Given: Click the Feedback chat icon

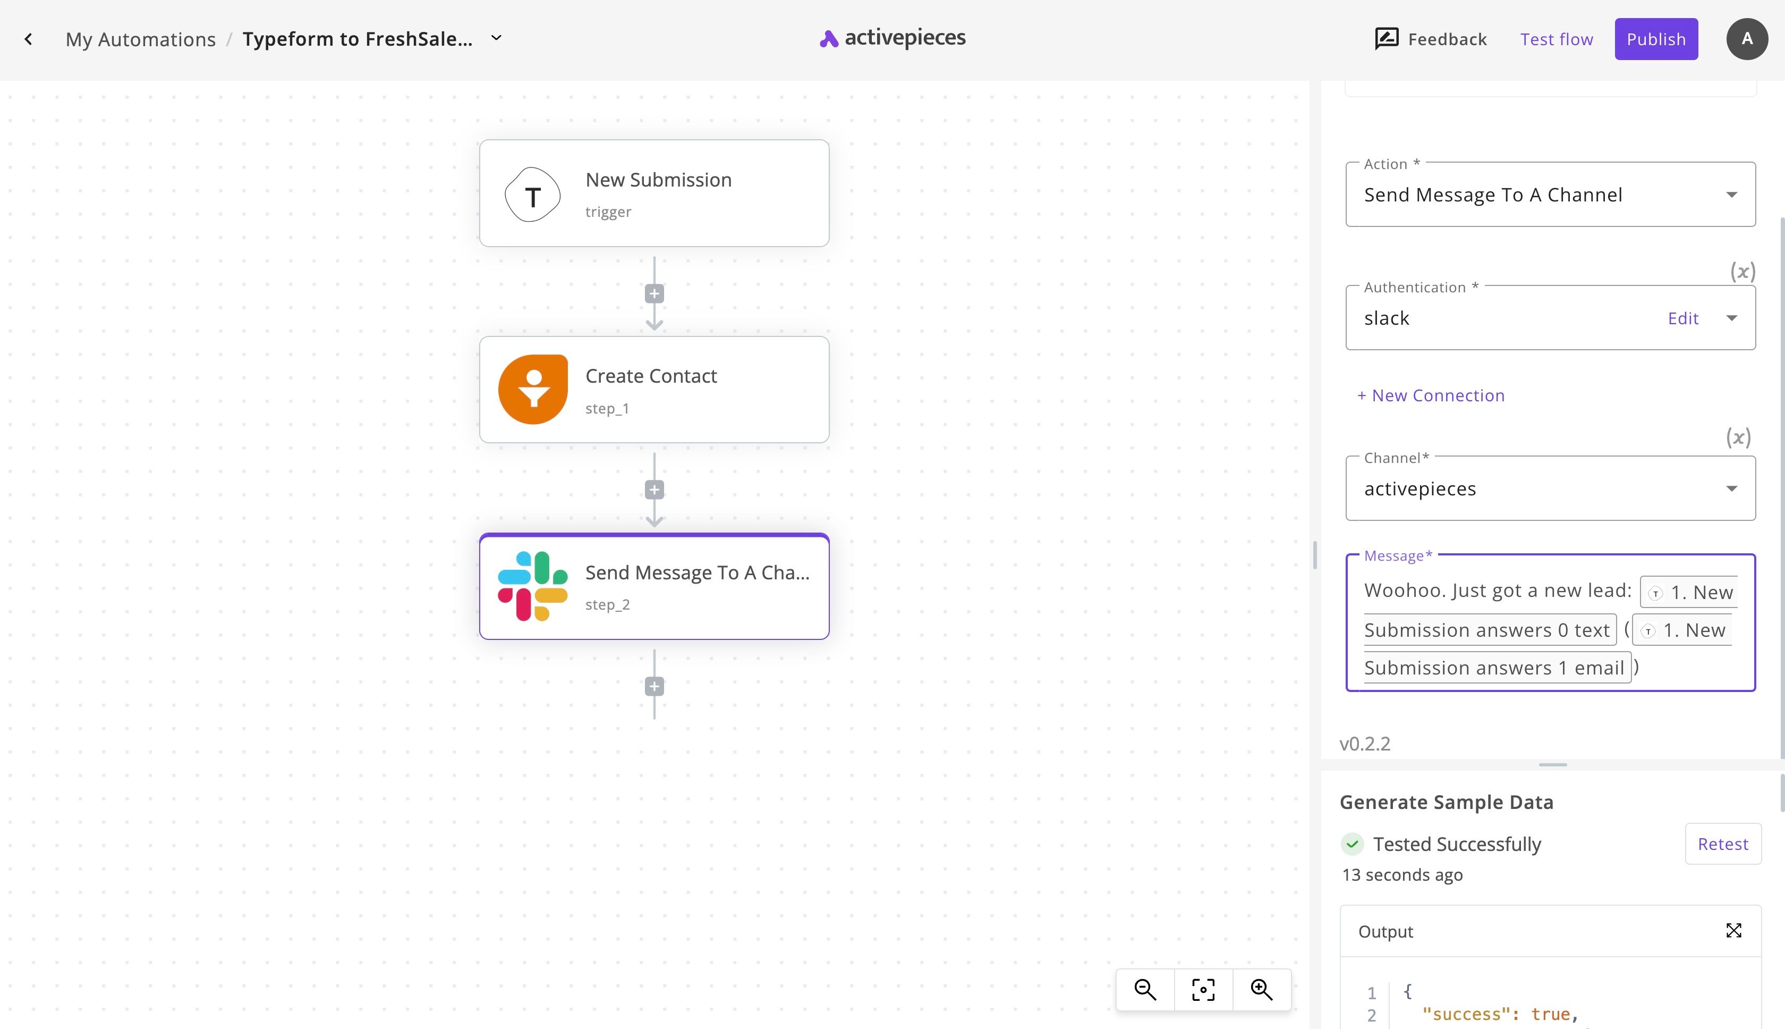Looking at the screenshot, I should [1386, 39].
